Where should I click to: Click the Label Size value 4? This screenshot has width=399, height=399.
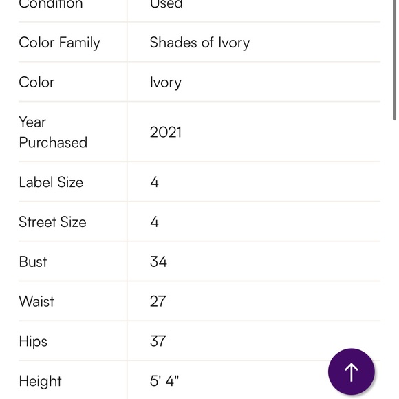155,182
